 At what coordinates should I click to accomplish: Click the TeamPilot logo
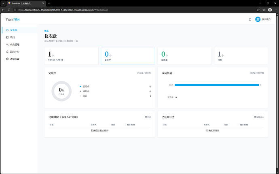pos(13,19)
